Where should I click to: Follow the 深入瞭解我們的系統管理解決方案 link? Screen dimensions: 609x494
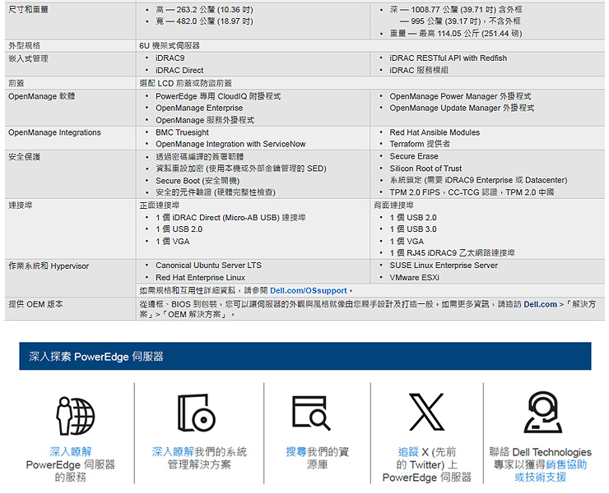point(199,458)
